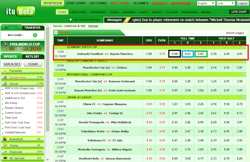Pick Eintracht Frankfurt full time home odds 5.54

tap(175, 54)
